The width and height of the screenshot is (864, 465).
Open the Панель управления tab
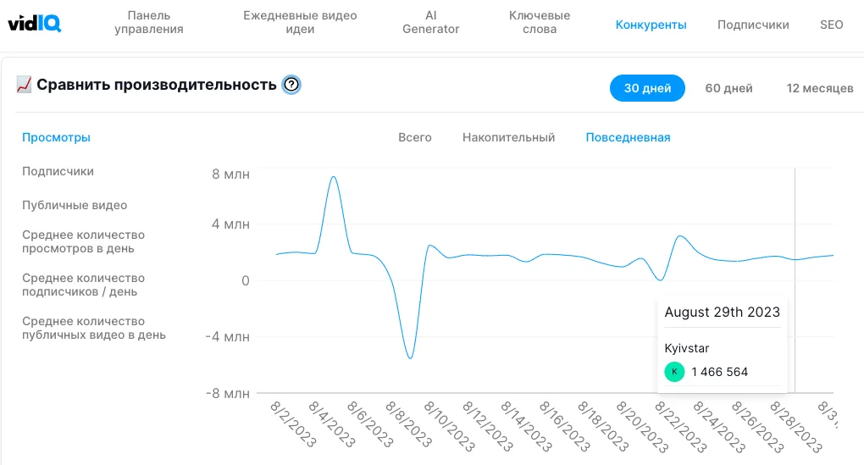149,23
